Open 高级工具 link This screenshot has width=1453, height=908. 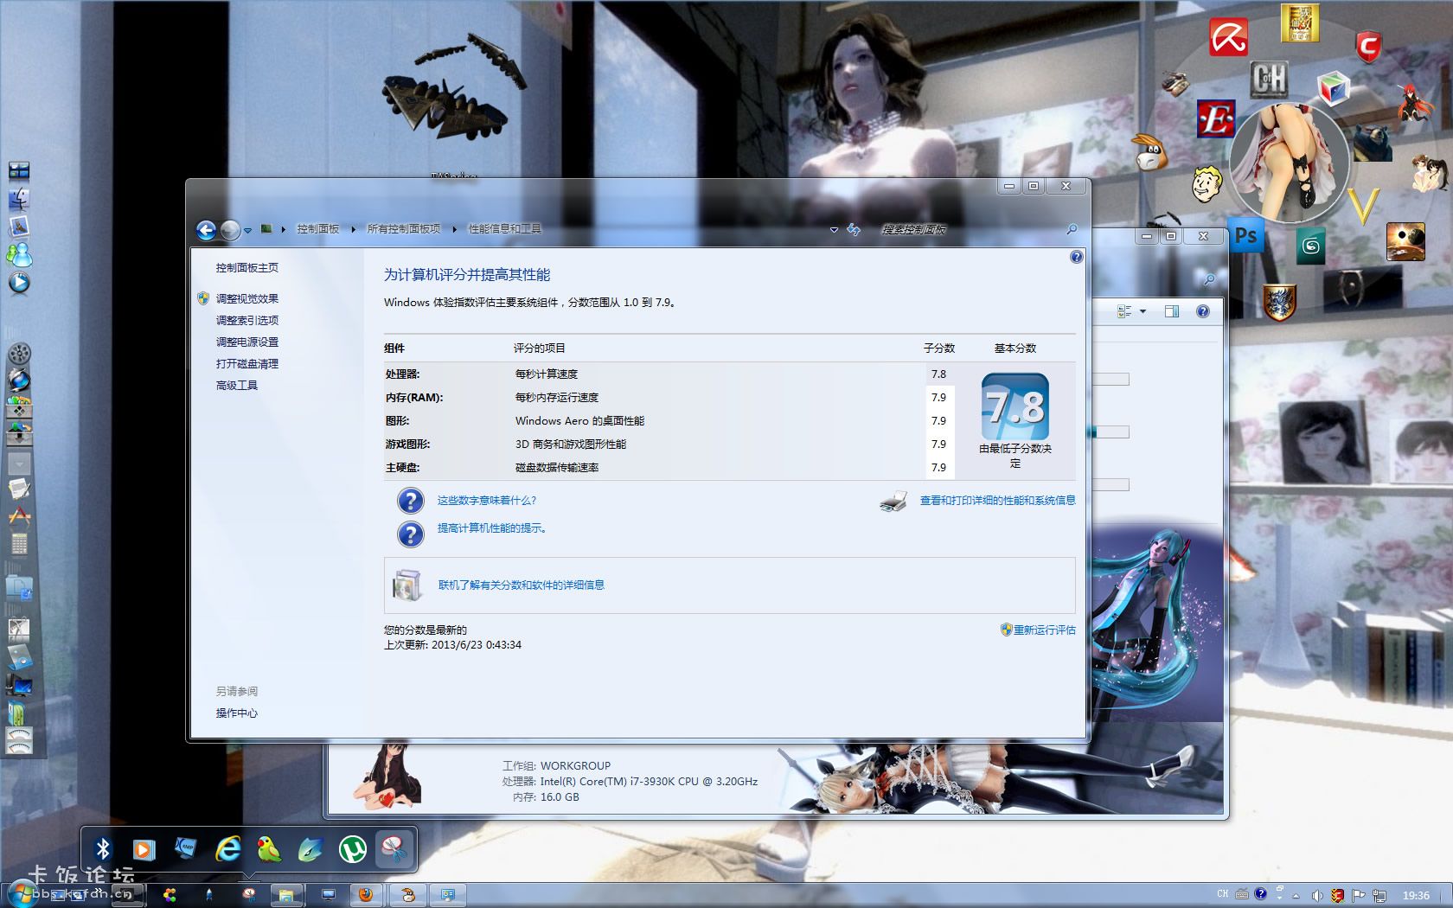point(237,385)
